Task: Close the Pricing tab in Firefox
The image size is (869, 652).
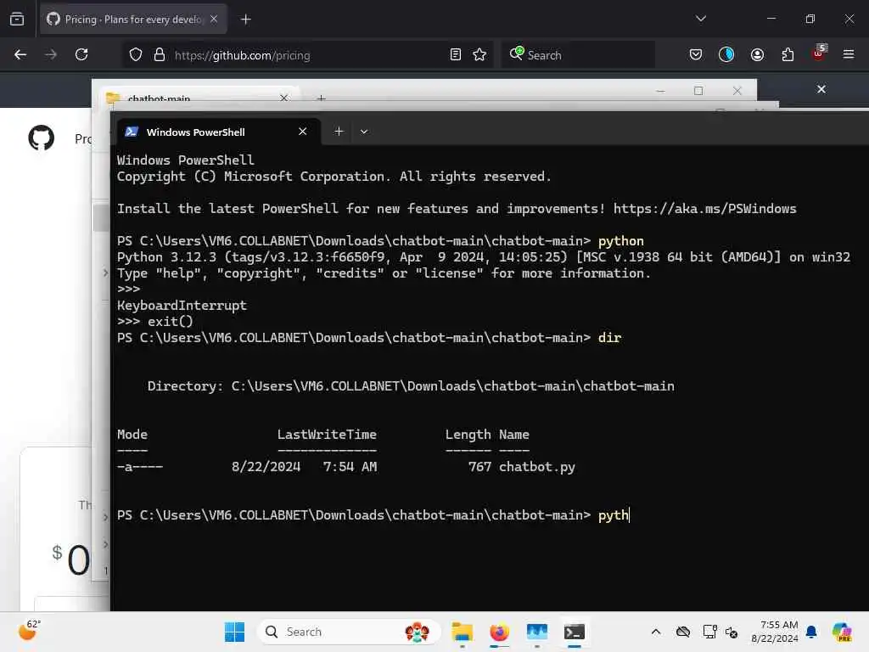Action: 215,19
